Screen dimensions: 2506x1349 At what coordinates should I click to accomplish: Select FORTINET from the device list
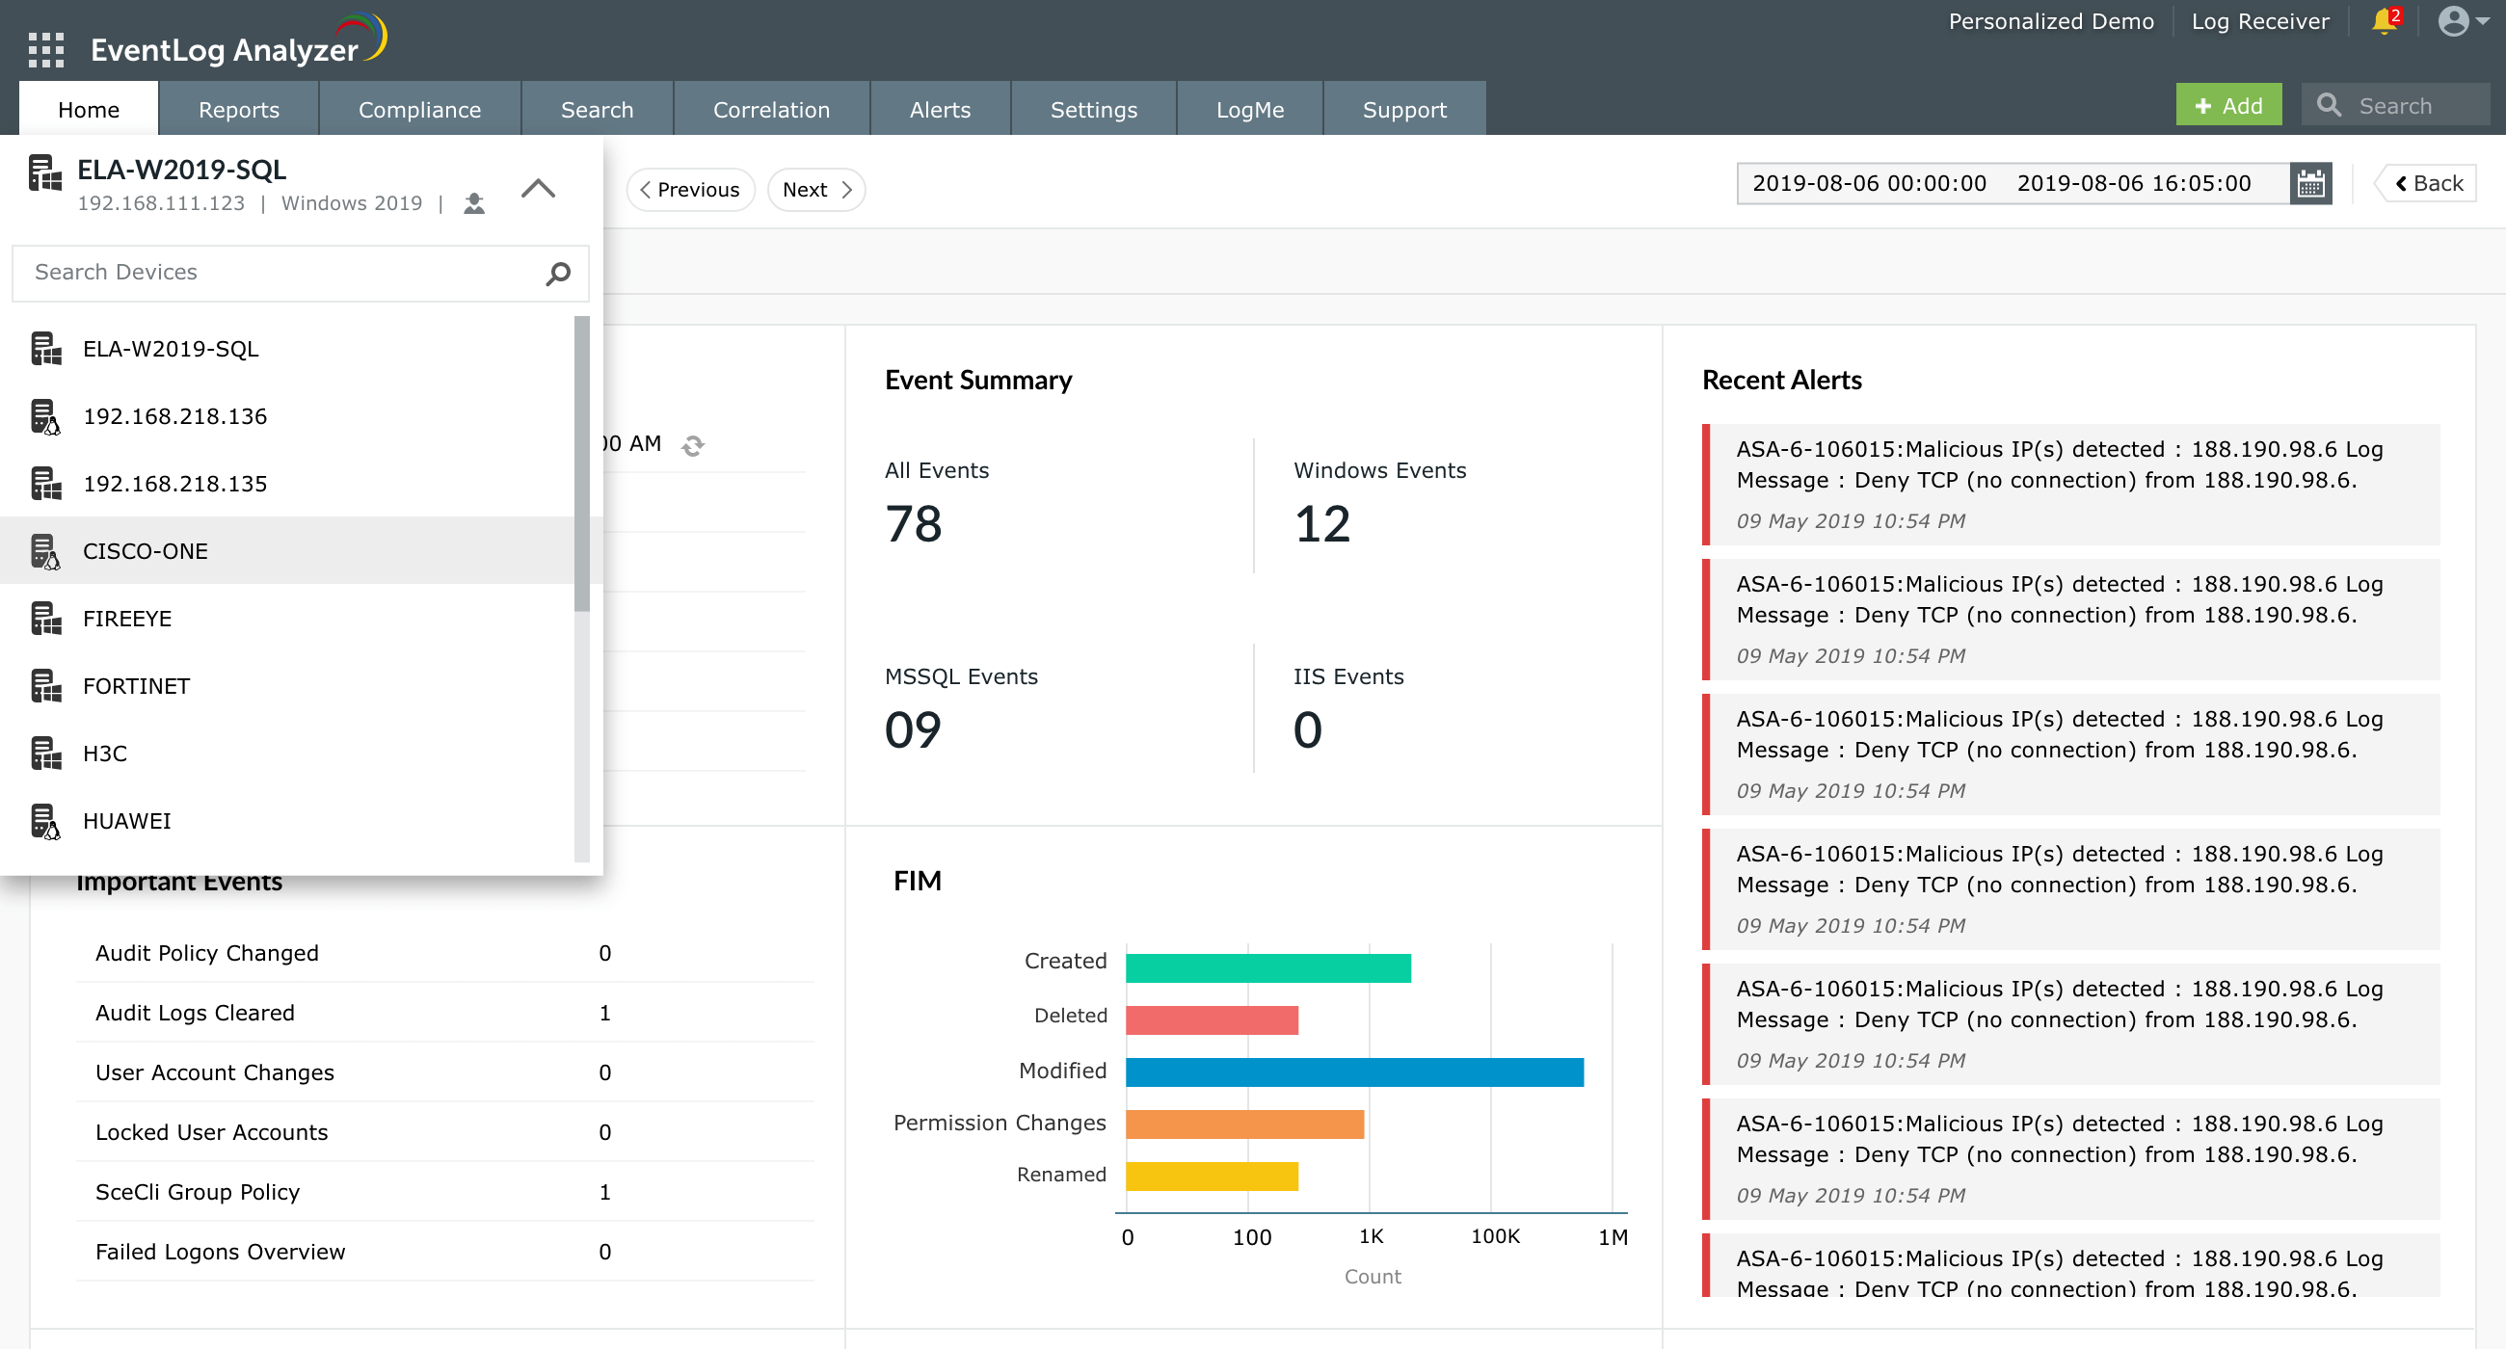(136, 686)
